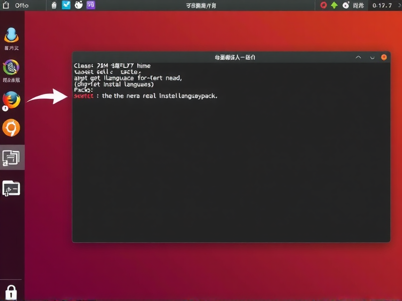Launch Firefox from the dock
Image resolution: width=402 pixels, height=301 pixels.
click(11, 99)
